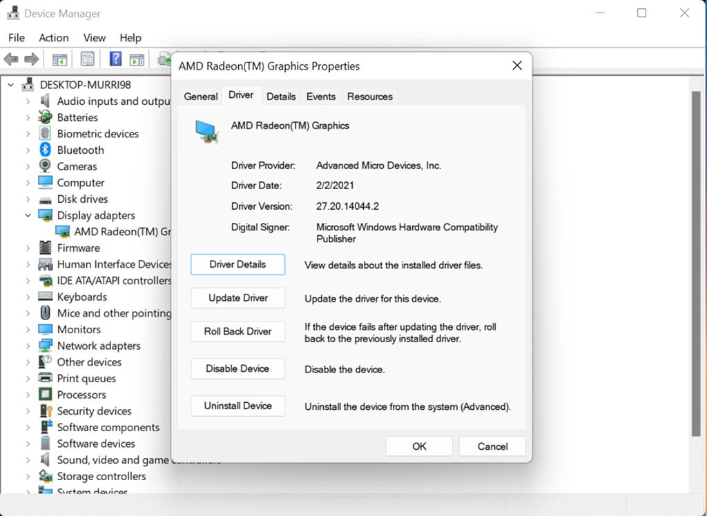Click the Processors chip icon
This screenshot has height=516, width=707.
(x=46, y=395)
